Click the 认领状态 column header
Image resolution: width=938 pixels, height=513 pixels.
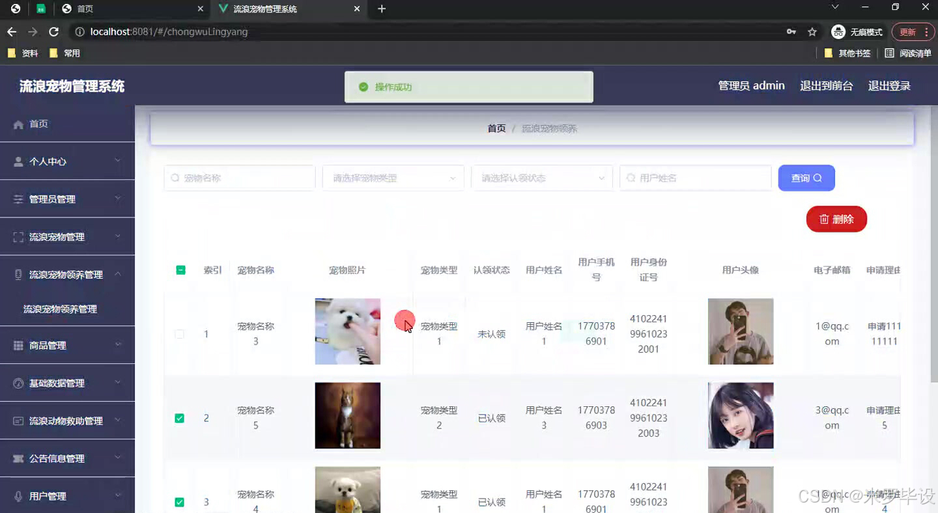[491, 270]
